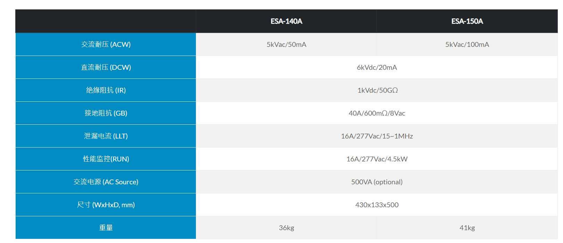
Task: Select the 直流耐压 (DCW) row label
Action: (106, 67)
